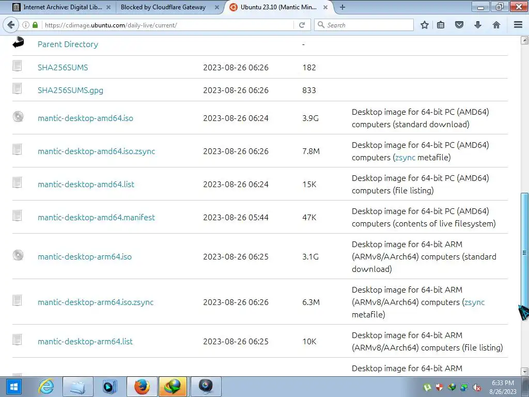The image size is (529, 397).
Task: Save the page to Pocket
Action: (459, 25)
